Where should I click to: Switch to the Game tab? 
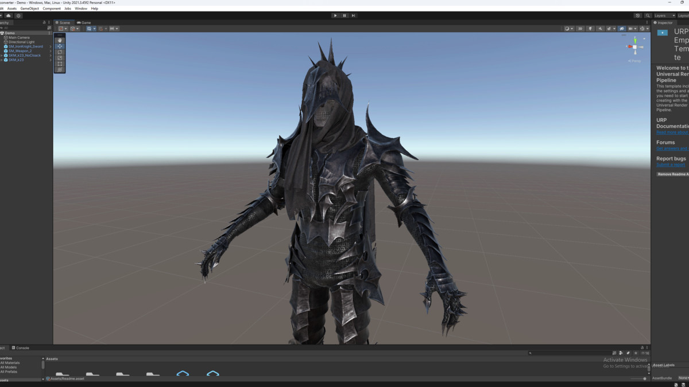tap(84, 22)
